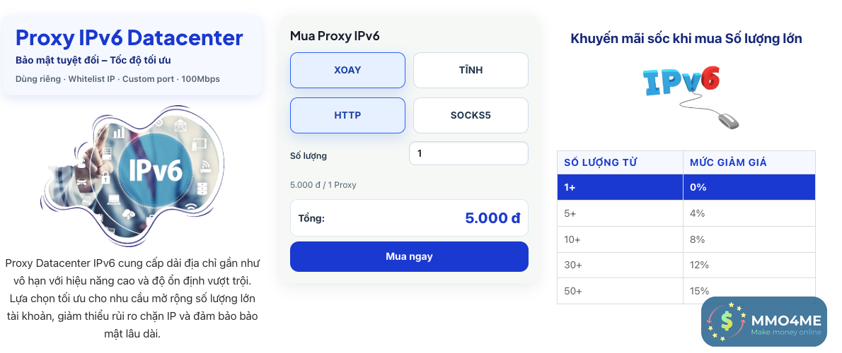The width and height of the screenshot is (842, 353).
Task: Select the 50+ quantity discount row
Action: point(686,291)
